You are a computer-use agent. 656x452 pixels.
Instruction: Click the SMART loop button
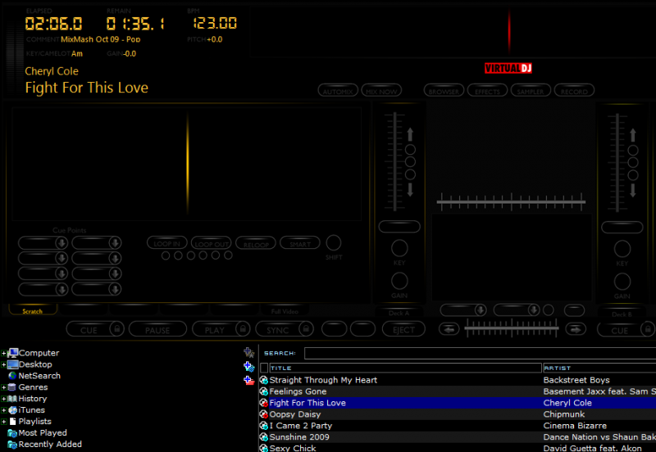point(300,243)
